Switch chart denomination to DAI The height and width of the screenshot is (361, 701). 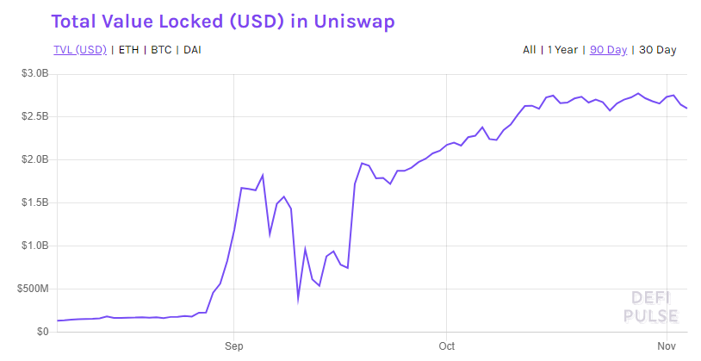[x=192, y=50]
